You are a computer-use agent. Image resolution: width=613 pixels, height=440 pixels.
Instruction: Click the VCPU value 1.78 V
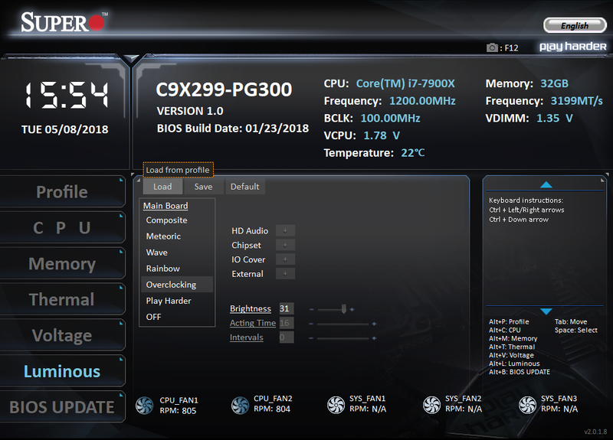tap(382, 135)
